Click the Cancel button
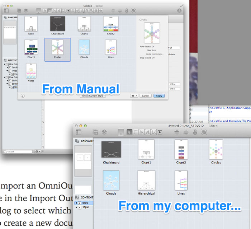Image resolution: width=251 pixels, height=229 pixels. tap(145, 96)
